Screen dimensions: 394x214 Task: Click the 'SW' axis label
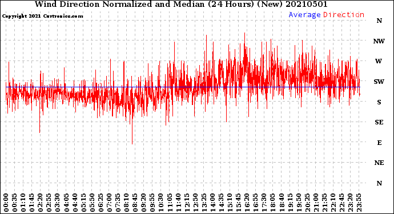point(379,82)
